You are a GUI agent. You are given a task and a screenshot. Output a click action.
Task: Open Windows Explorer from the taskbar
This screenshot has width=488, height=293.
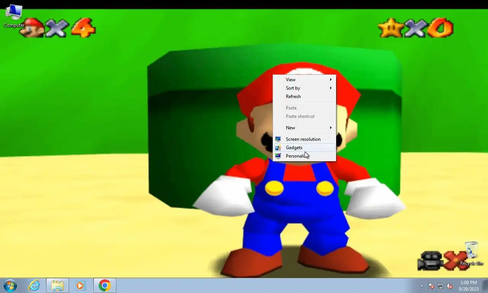[58, 285]
